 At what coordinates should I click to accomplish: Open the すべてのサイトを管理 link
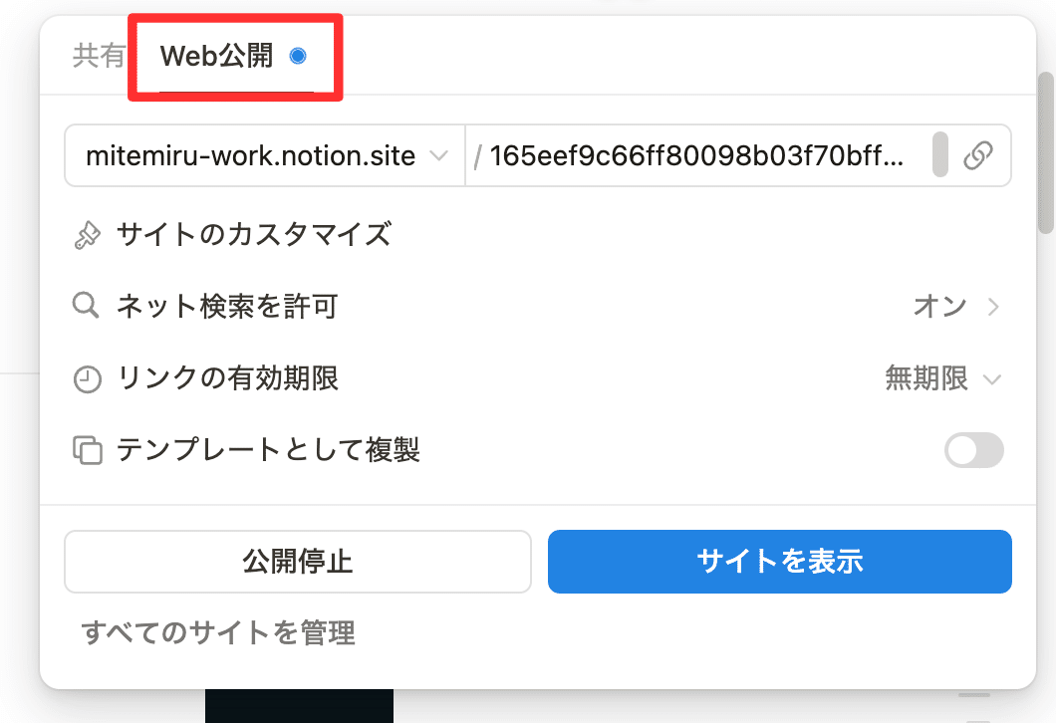(x=218, y=632)
